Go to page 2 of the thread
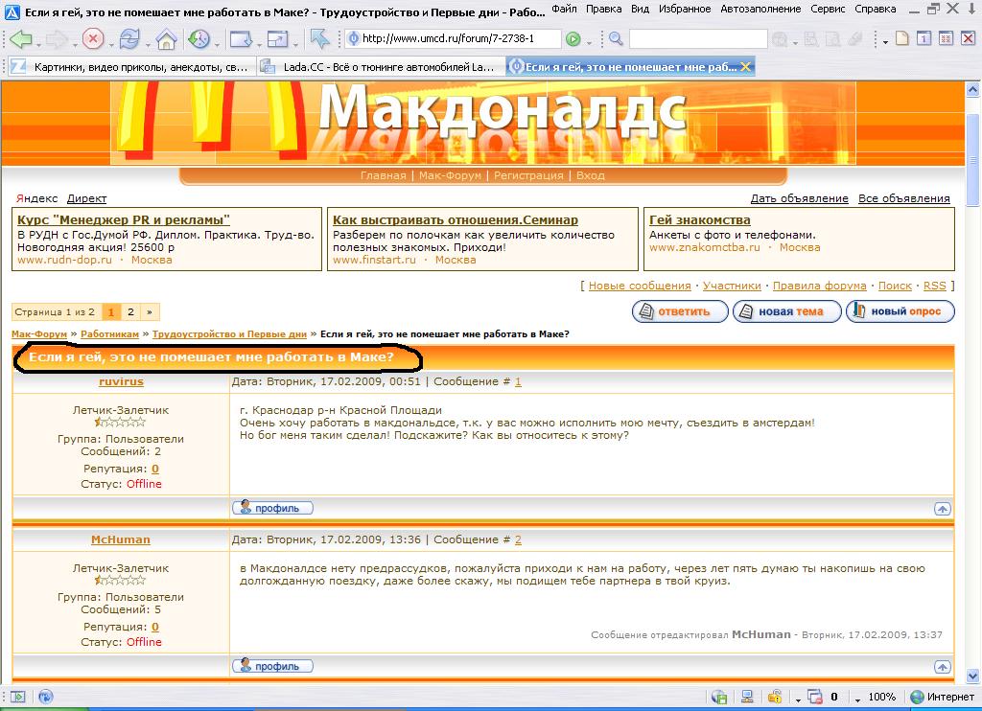The height and width of the screenshot is (711, 982). coord(130,312)
